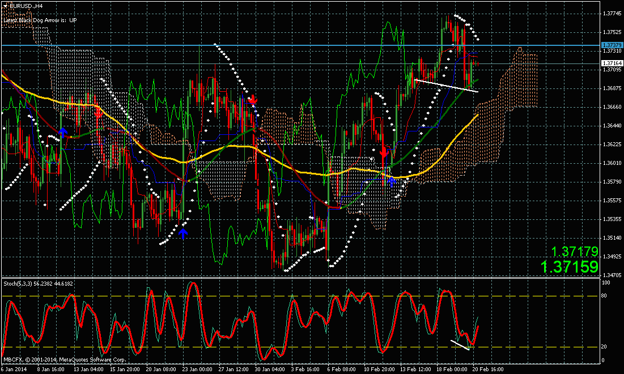Select the white trendline in the Stochastic panel
Screen dimensions: 624x374
pos(460,345)
